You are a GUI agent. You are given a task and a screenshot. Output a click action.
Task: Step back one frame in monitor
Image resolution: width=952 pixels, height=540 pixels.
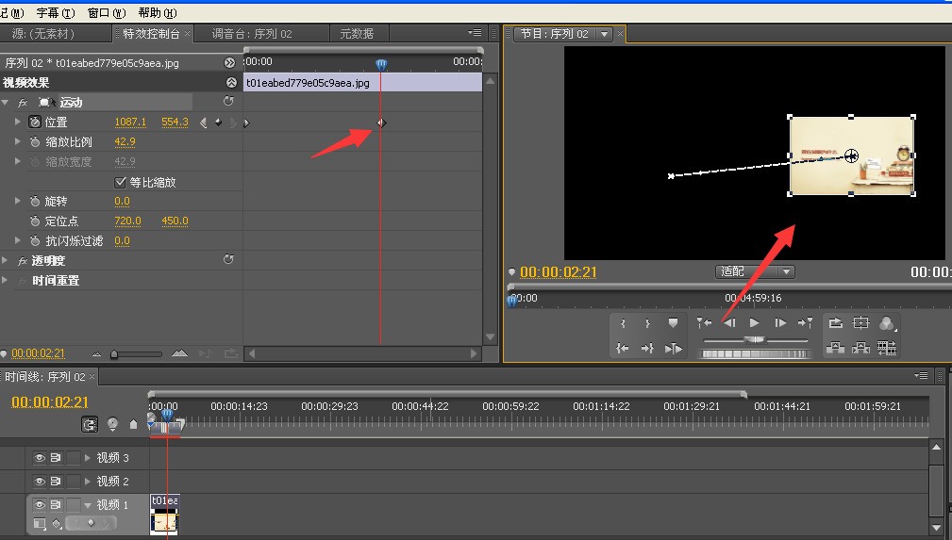[x=729, y=323]
